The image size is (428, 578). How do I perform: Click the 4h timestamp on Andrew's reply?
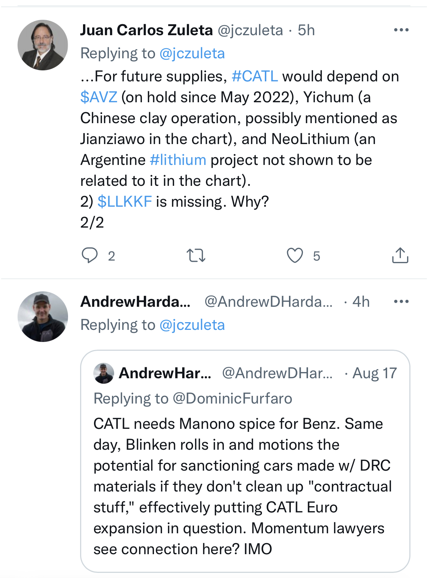(361, 302)
